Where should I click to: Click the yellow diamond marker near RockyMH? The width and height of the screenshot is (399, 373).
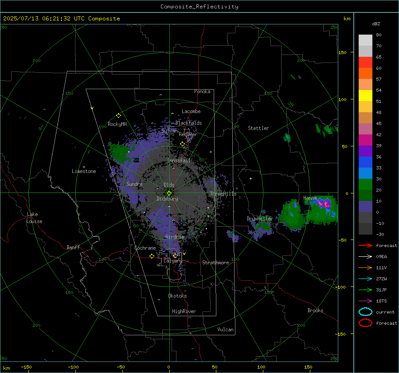click(118, 116)
